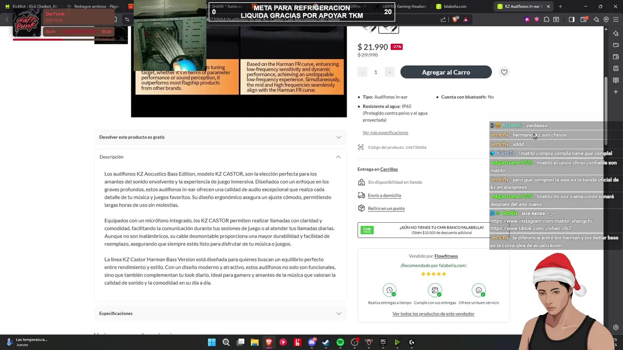Open weather widget Las temperatura
The height and width of the screenshot is (350, 623).
pyautogui.click(x=27, y=342)
